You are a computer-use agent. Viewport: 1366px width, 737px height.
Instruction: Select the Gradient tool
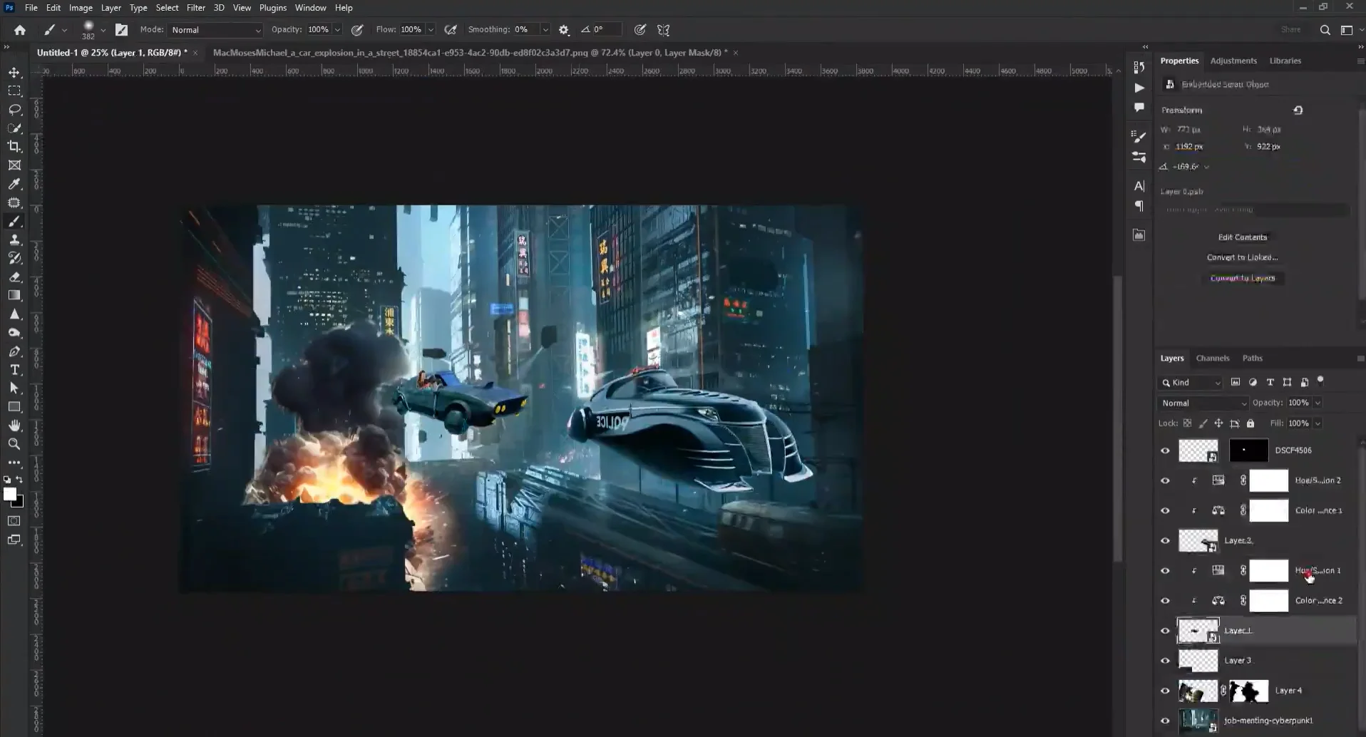tap(14, 296)
